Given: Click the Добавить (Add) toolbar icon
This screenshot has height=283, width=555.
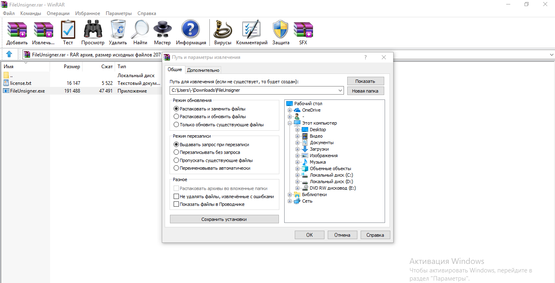Looking at the screenshot, I should click(17, 29).
